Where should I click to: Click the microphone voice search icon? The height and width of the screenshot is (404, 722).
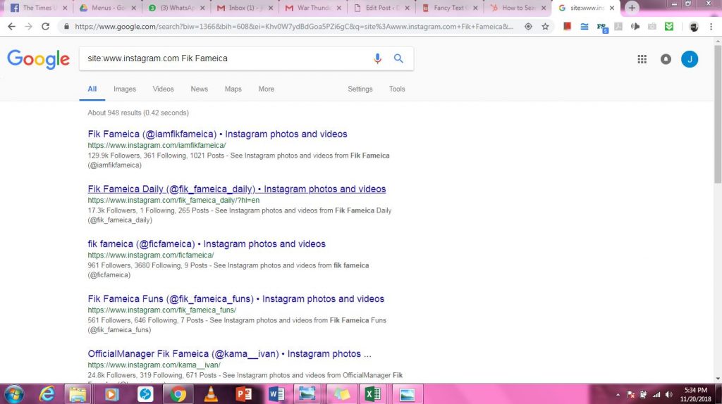tap(378, 58)
